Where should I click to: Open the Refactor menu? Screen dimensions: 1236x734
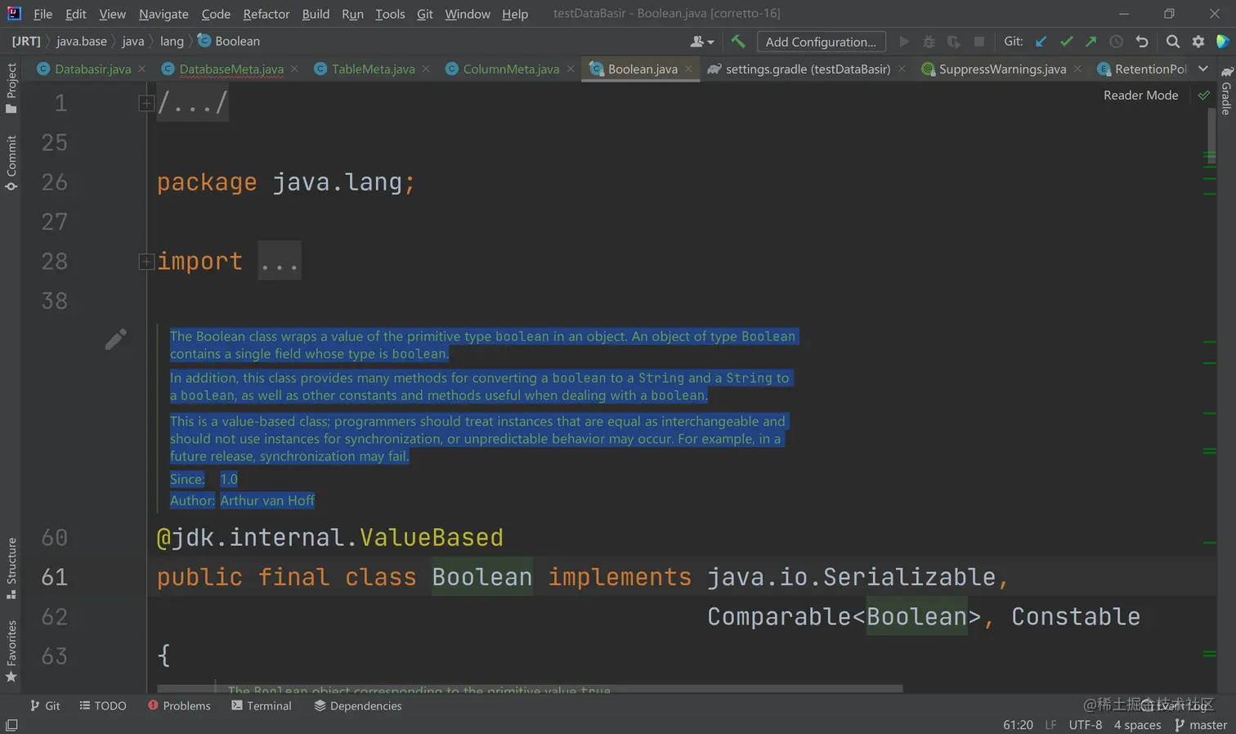pyautogui.click(x=266, y=14)
